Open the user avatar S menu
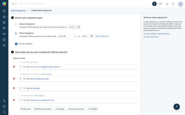This screenshot has height=115, width=185. [181, 4]
